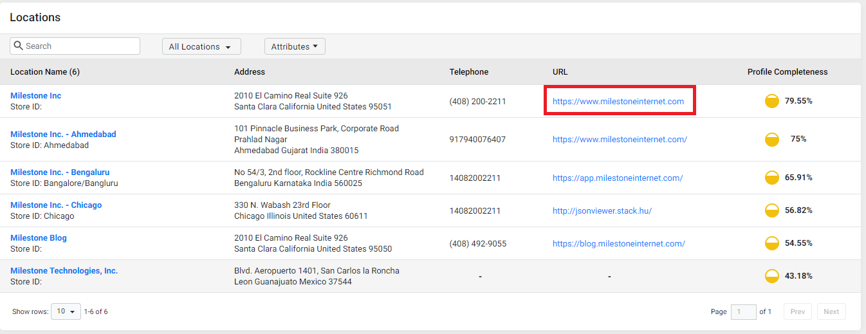866x334 pixels.
Task: Click the Store ID: Chicago text
Action: pos(42,216)
